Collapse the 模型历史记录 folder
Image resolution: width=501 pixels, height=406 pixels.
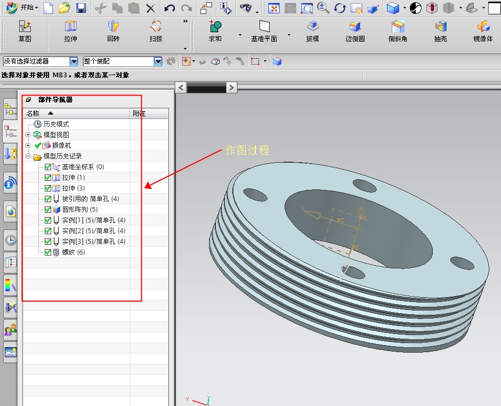point(28,156)
